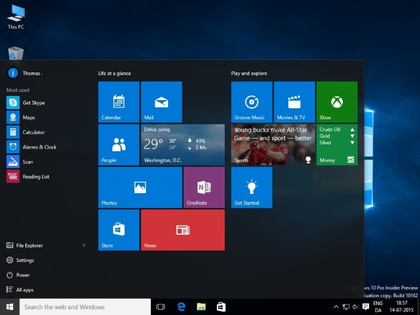Open Get Skype from Most used
This screenshot has height=315, width=420.
coord(33,103)
